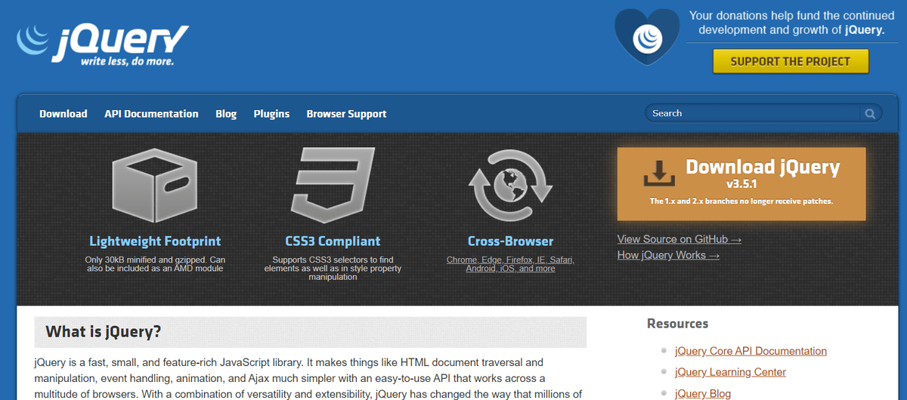Click the download arrow icon
Screen dimensions: 907x400
pos(659,173)
